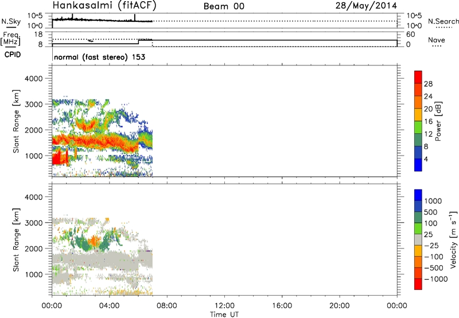Image resolution: width=459 pixels, height=318 pixels.
Task: Click the gray ground scatter band in the velocity panel
Action: 96,261
